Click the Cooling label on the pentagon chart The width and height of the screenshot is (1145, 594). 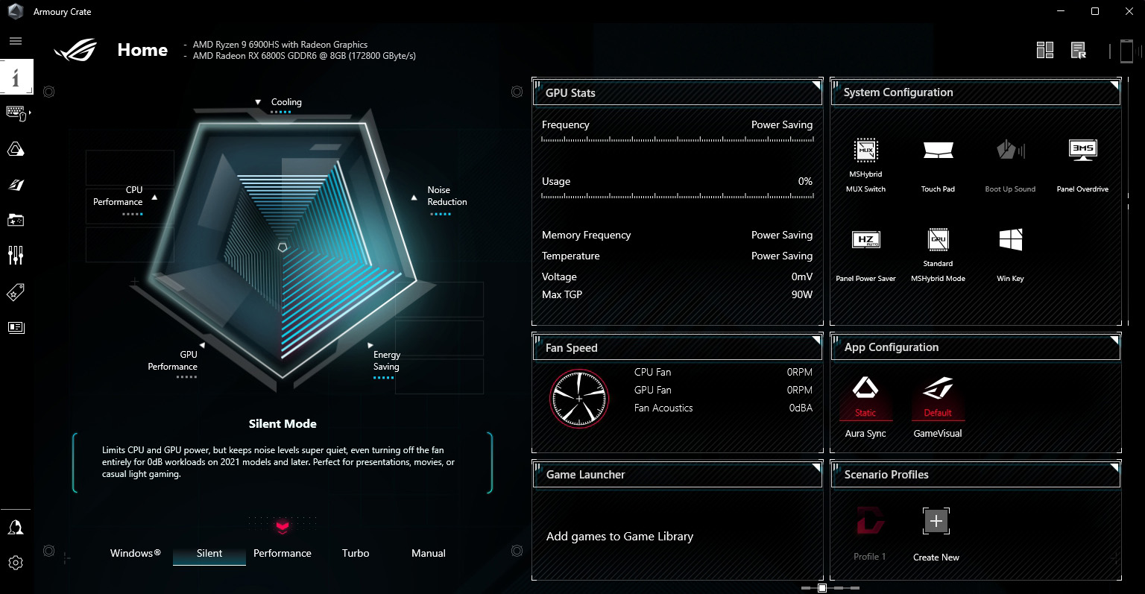[286, 102]
